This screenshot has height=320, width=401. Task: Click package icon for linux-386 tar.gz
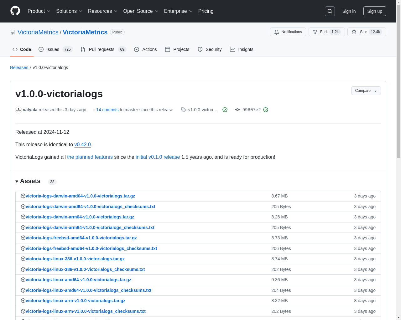click(x=23, y=259)
